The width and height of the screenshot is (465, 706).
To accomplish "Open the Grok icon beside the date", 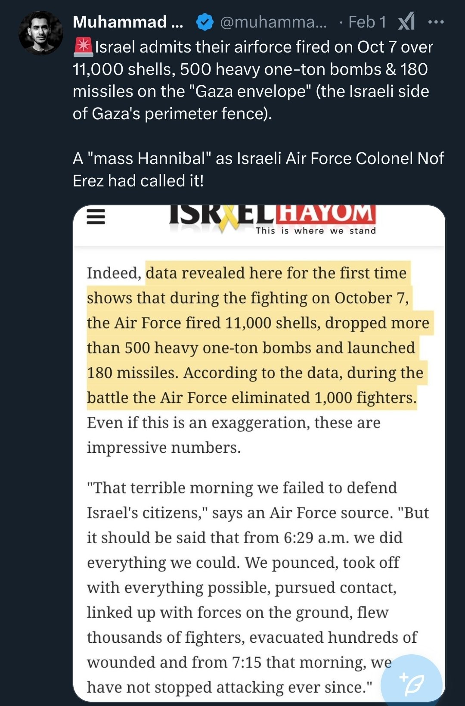I will 406,21.
